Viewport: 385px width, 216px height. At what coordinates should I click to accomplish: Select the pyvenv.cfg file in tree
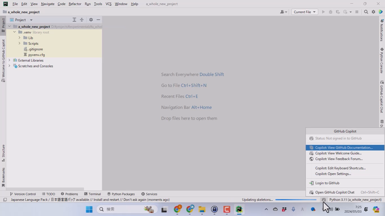[36, 55]
